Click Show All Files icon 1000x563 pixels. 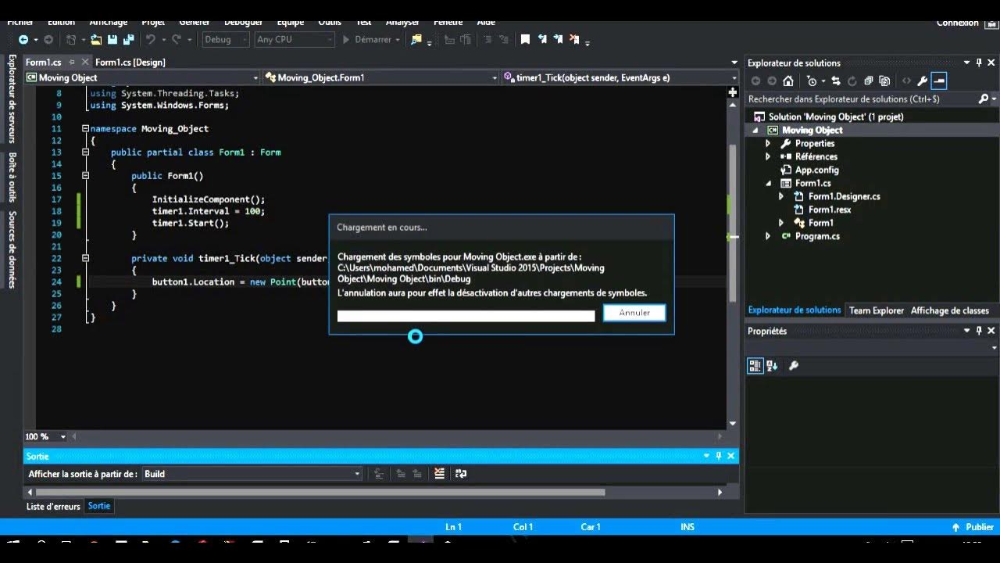tap(884, 81)
